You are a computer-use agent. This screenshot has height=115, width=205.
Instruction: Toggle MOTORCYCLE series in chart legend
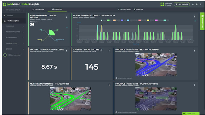[132, 20]
